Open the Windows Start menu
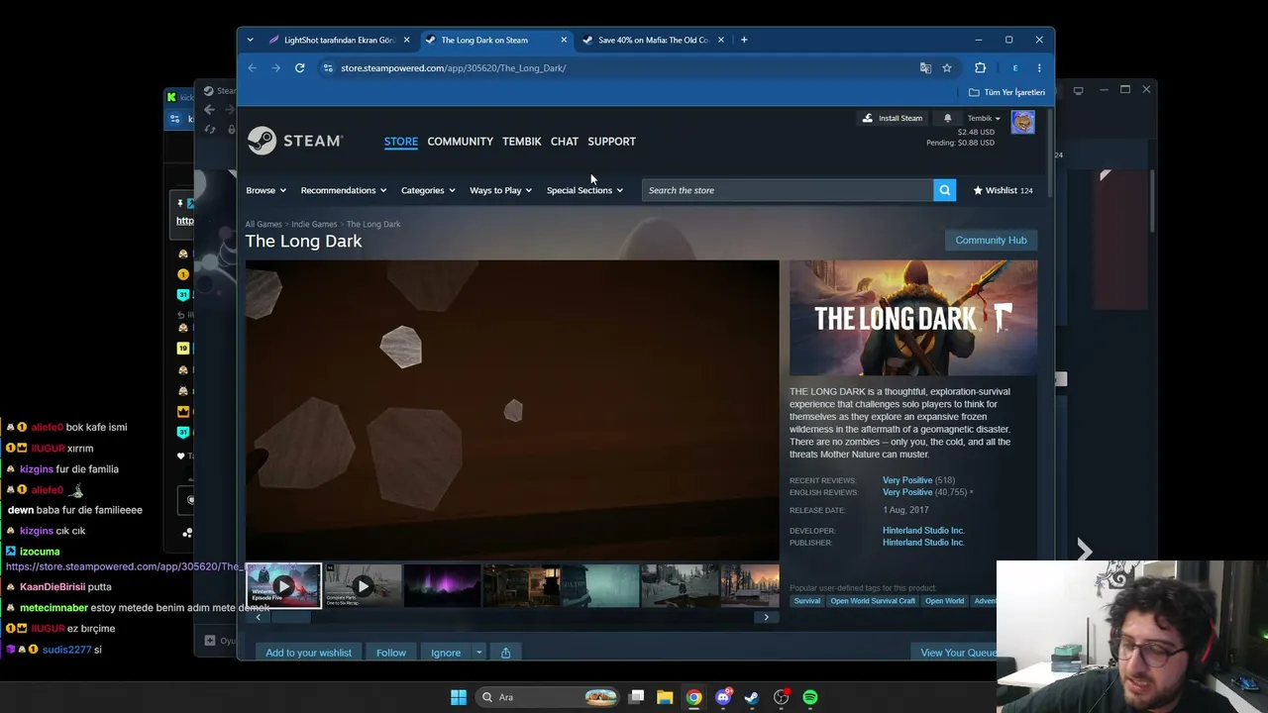This screenshot has height=713, width=1268. tap(458, 697)
